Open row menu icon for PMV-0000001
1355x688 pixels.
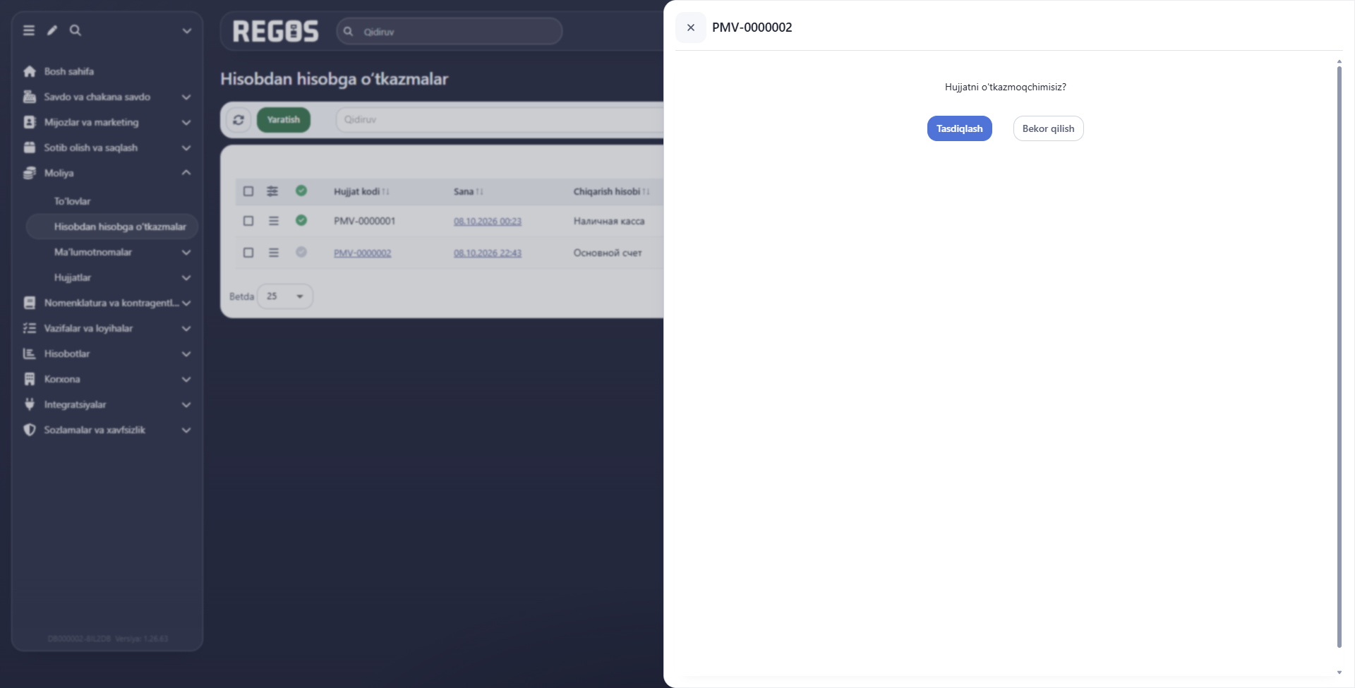[x=274, y=221]
